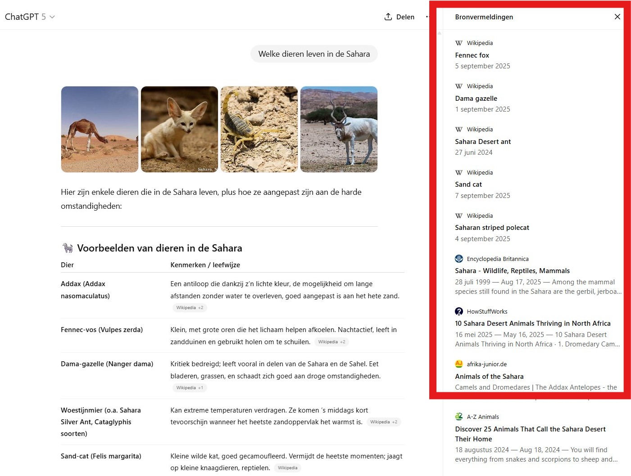Select the 'Fennec-vos (Vulpes zerda)' cell
The width and height of the screenshot is (631, 476).
click(x=102, y=330)
